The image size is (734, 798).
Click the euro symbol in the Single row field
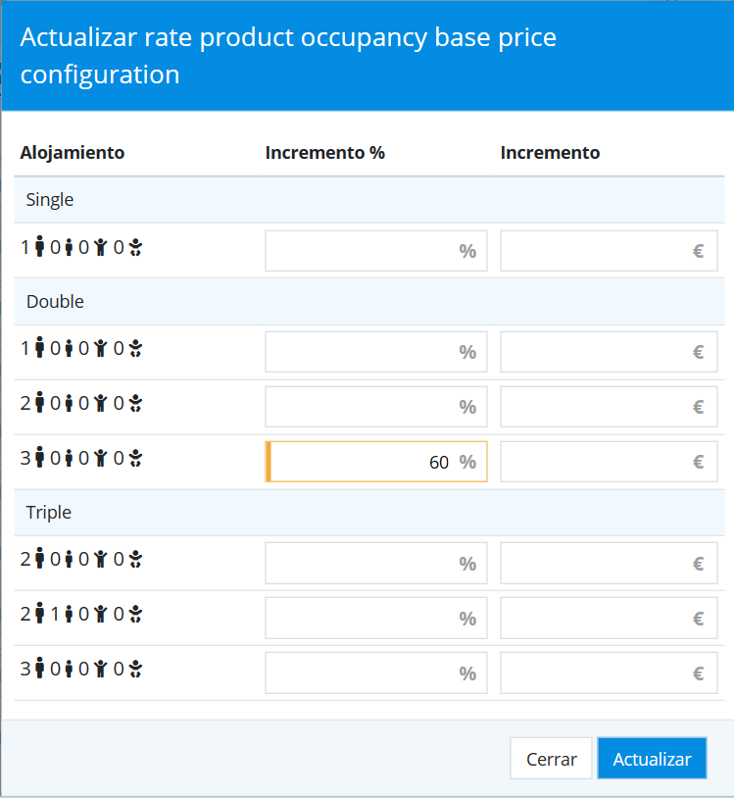699,251
